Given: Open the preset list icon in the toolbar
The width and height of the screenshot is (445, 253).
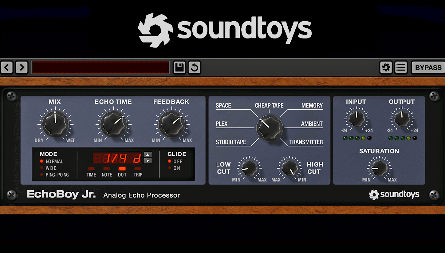Looking at the screenshot, I should click(x=401, y=67).
